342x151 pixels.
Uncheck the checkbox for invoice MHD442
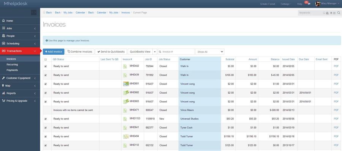point(46,66)
